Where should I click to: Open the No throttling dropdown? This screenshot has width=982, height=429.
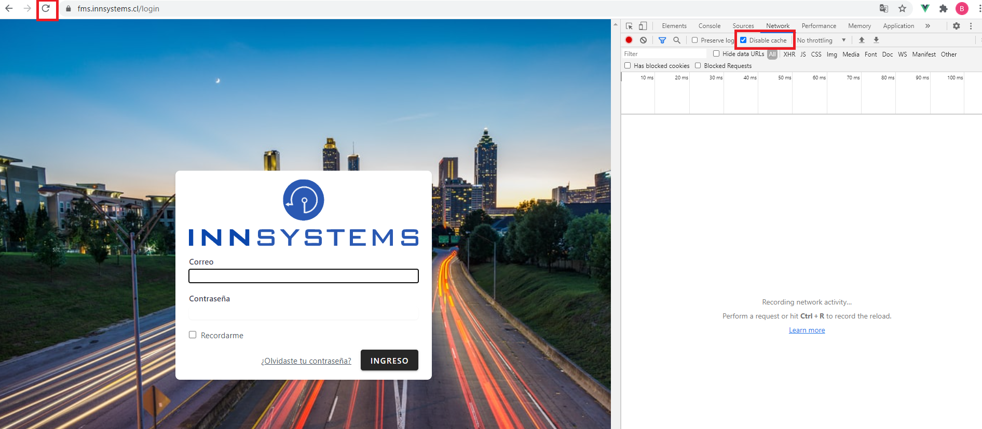(x=821, y=40)
